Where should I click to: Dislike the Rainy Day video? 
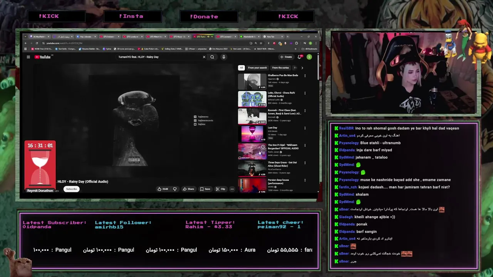click(x=175, y=189)
